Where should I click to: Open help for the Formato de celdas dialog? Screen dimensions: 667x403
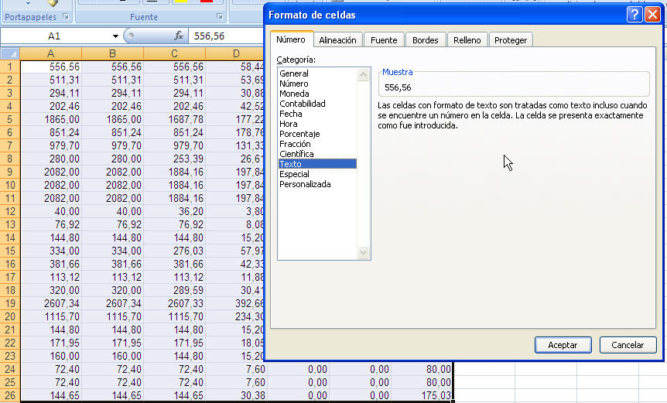click(635, 15)
